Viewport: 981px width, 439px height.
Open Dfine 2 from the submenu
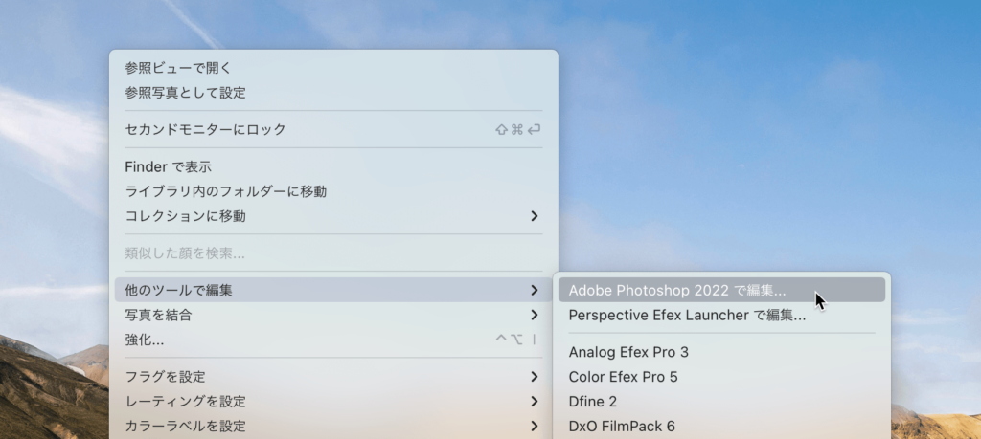click(721, 402)
